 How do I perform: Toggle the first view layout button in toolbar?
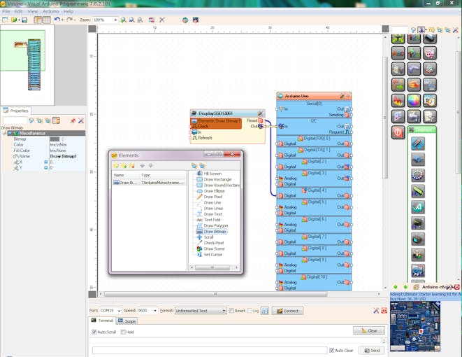click(x=38, y=20)
